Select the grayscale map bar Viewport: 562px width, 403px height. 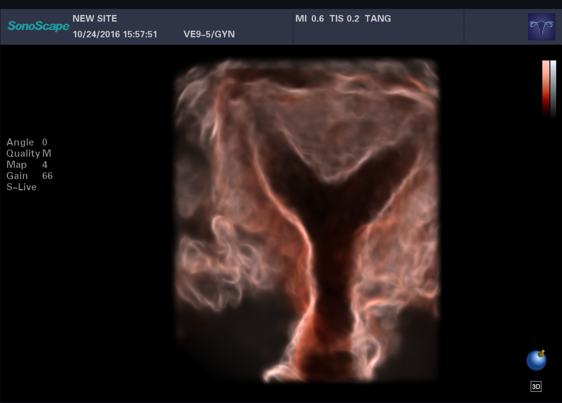[553, 88]
